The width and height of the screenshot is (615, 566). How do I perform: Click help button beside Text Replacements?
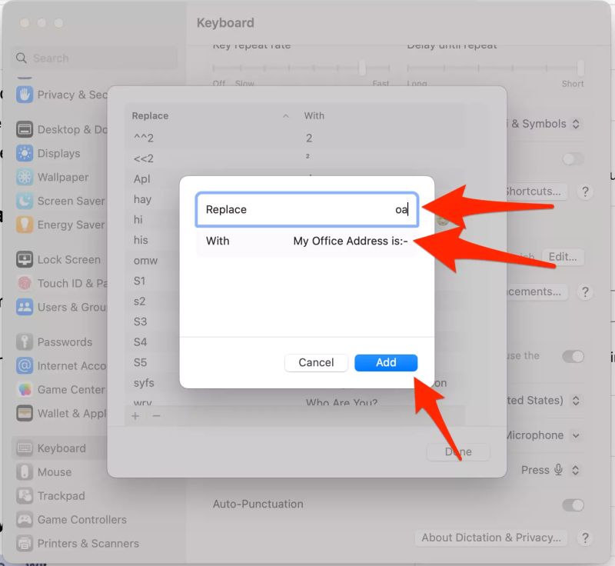pos(585,291)
